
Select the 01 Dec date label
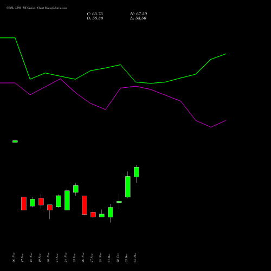click(x=109, y=257)
